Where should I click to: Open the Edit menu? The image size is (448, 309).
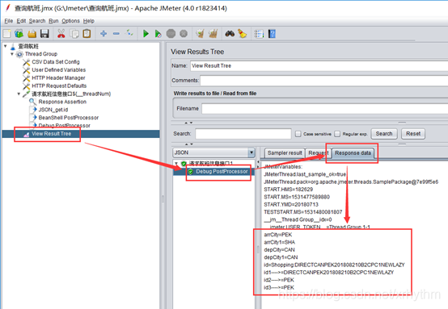[x=21, y=21]
